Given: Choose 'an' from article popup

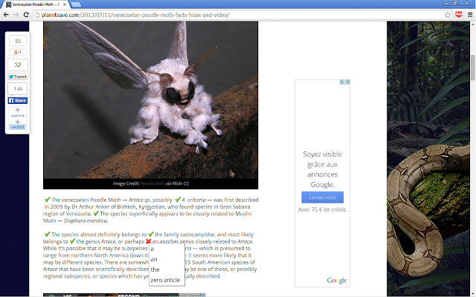Looking at the screenshot, I should click(167, 259).
